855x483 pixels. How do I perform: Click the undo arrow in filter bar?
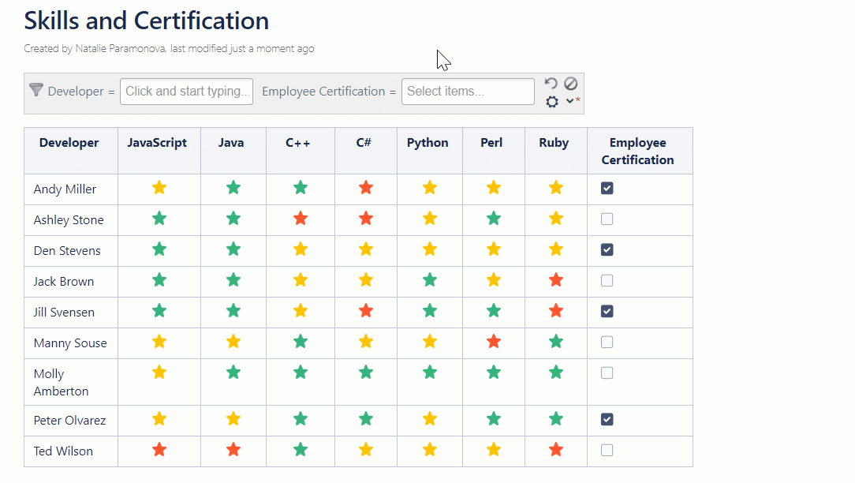[551, 84]
